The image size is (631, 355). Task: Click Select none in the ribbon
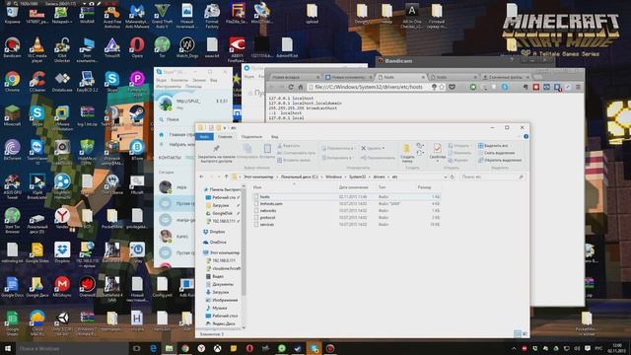pyautogui.click(x=496, y=153)
